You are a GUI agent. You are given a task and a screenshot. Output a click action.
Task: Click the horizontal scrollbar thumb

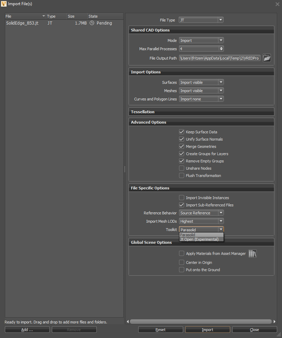pos(200,321)
